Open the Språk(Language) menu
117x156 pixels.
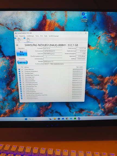click(x=54, y=36)
